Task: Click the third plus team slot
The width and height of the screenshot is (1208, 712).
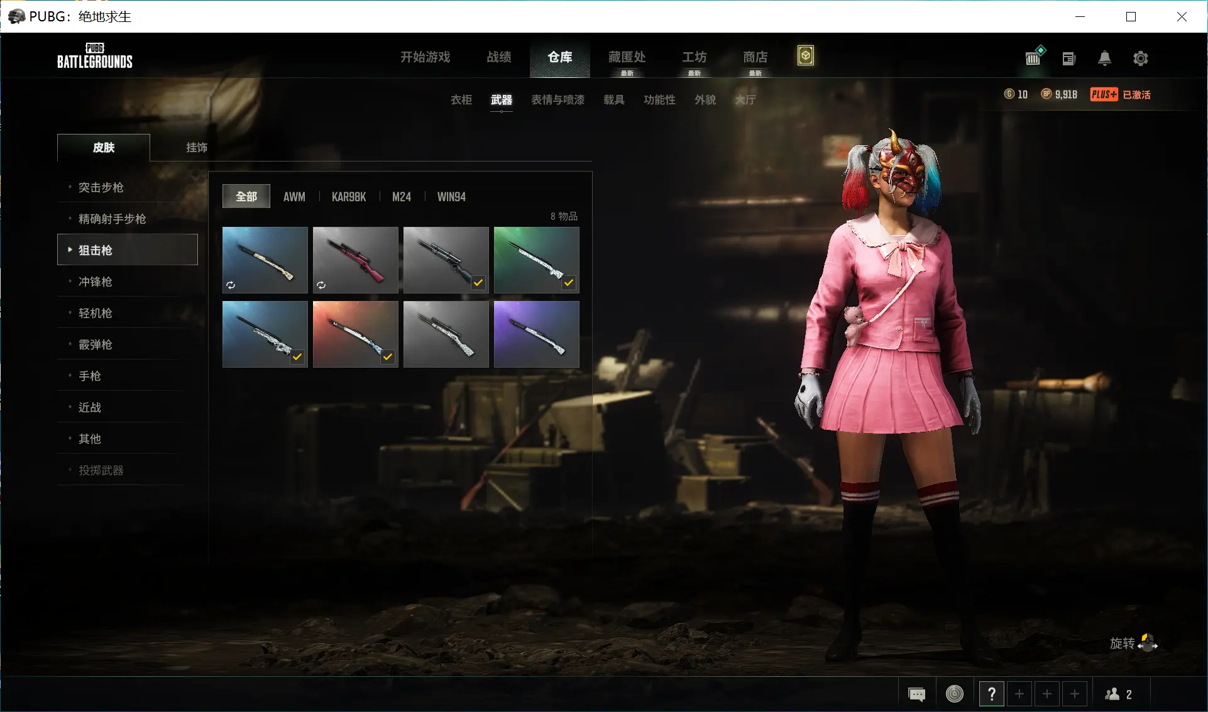Action: click(1075, 694)
